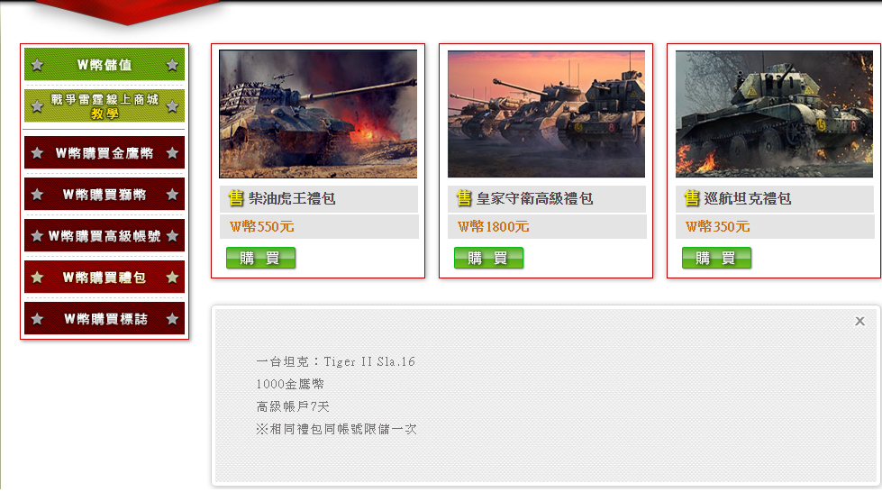
Task: Select W幣購買獅幣 in sidebar
Action: (x=105, y=195)
